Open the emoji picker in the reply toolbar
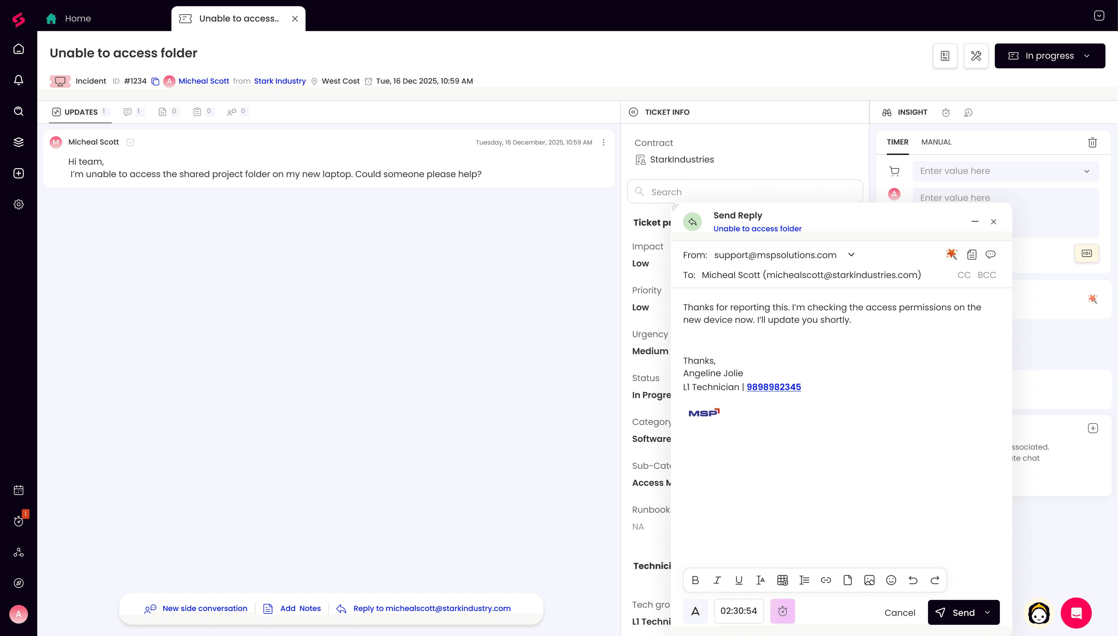This screenshot has height=636, width=1118. coord(891,580)
